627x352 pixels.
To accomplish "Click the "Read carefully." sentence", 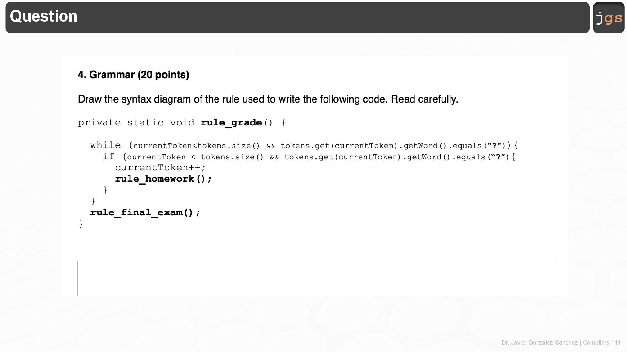I will click(425, 99).
